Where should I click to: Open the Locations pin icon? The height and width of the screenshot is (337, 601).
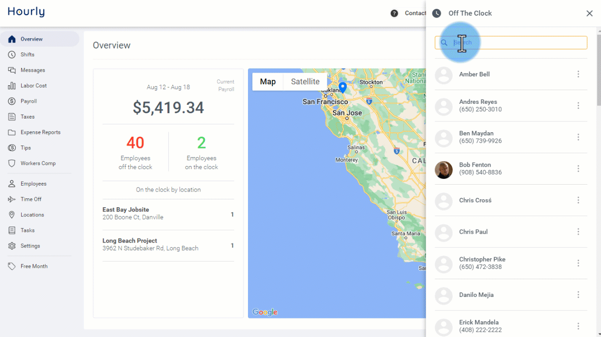[x=12, y=215]
